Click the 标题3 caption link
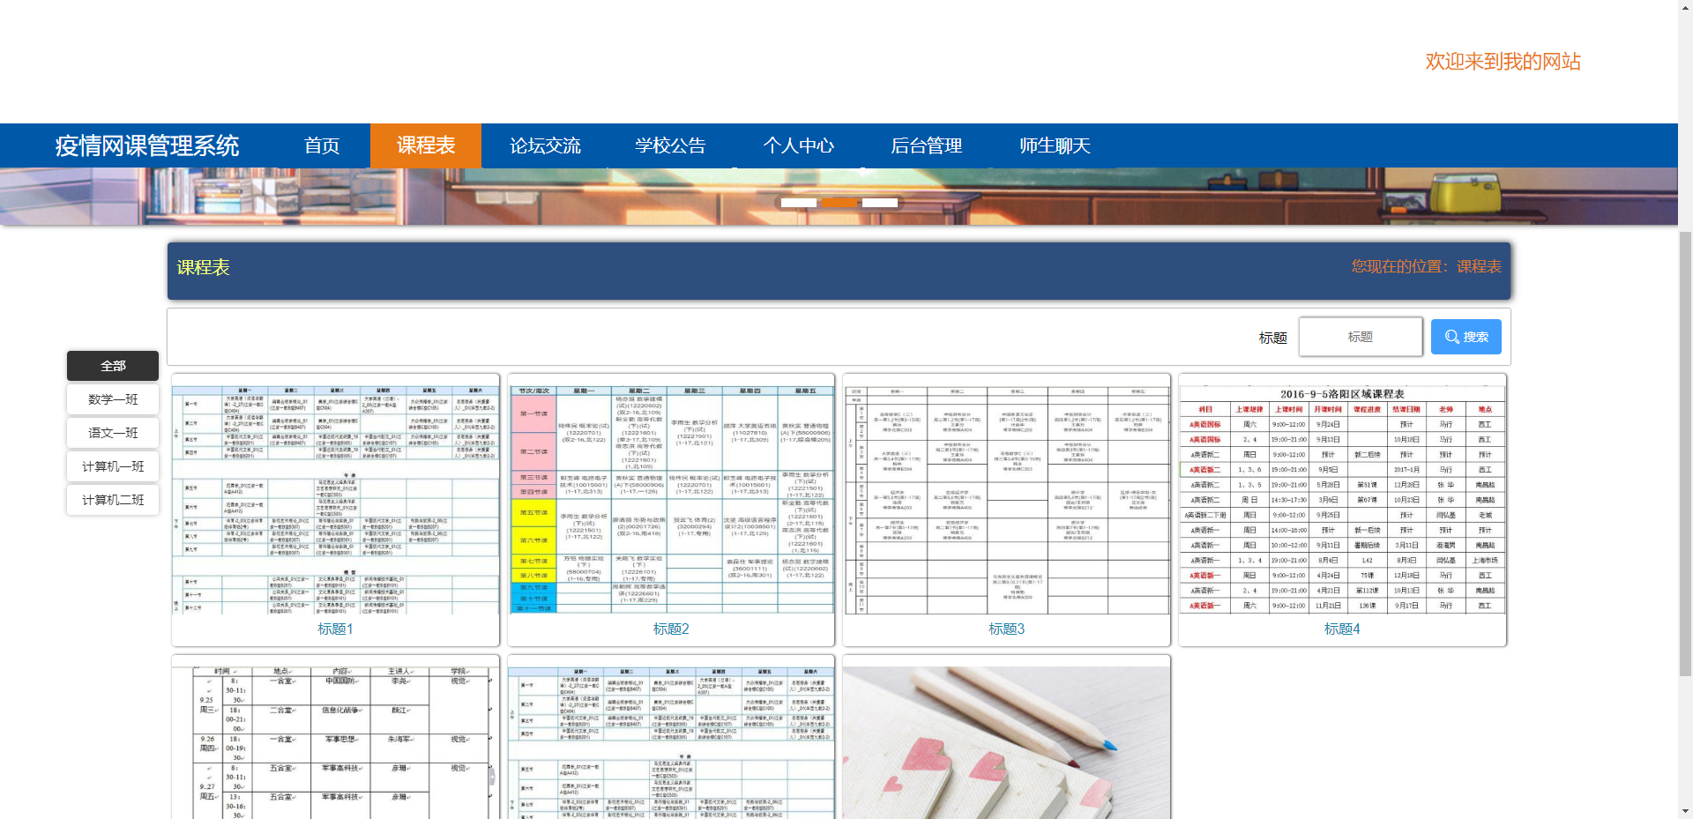The height and width of the screenshot is (819, 1693). coord(1006,629)
